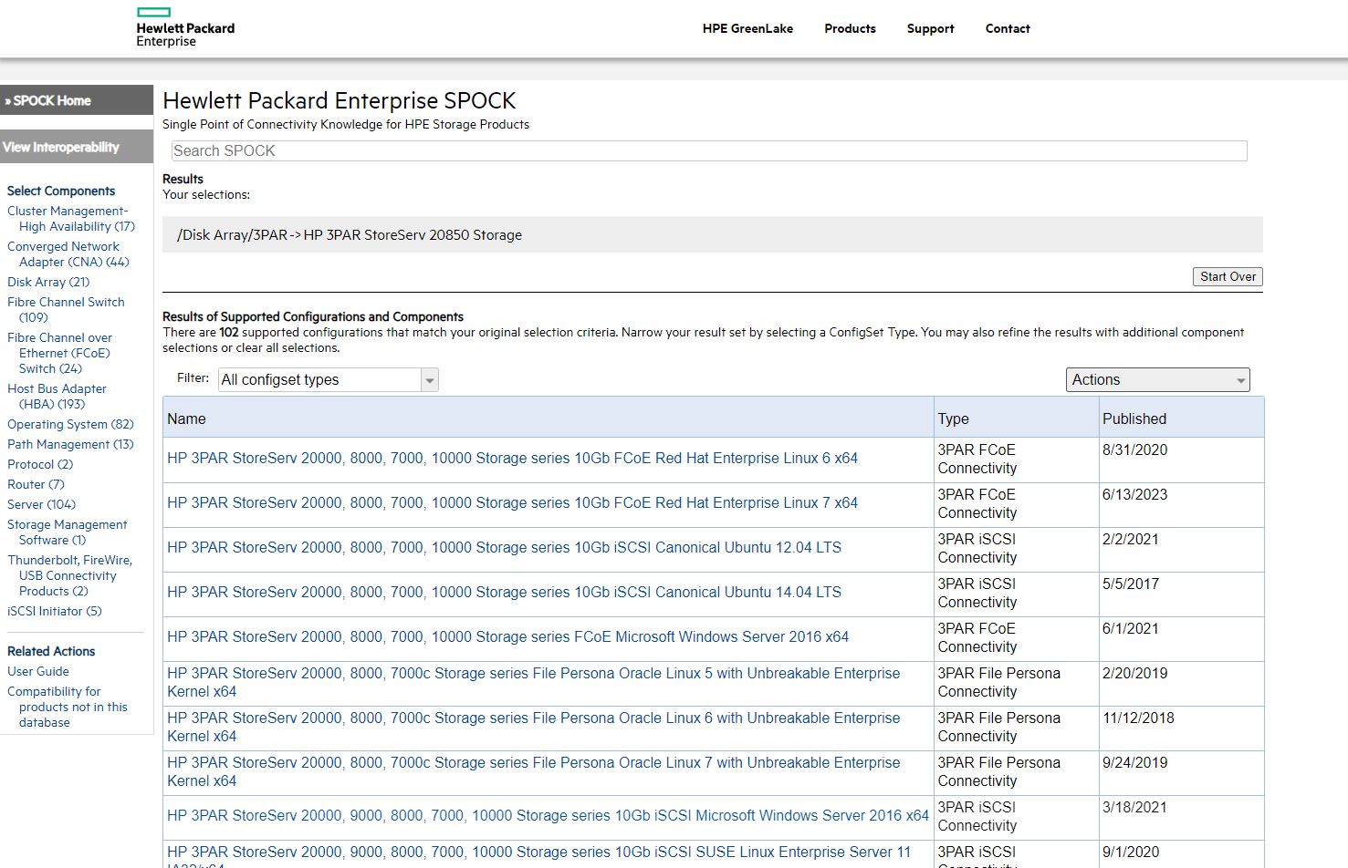Select Thunderbolt, FireWire, USB Connectivity Products
The width and height of the screenshot is (1348, 868).
tap(69, 575)
